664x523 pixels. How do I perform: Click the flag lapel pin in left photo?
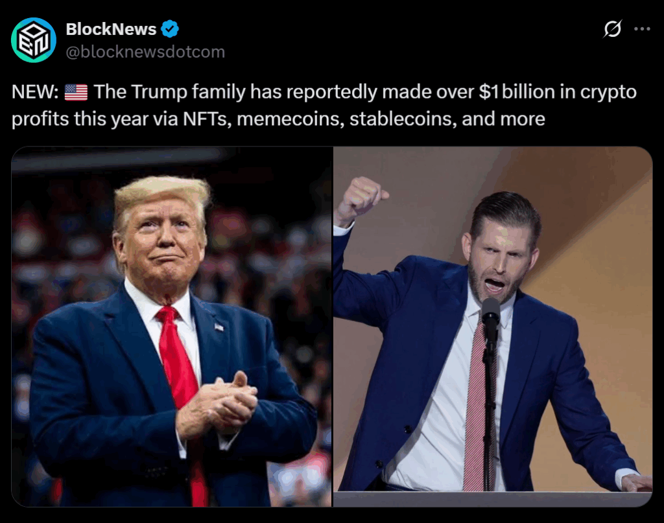pyautogui.click(x=219, y=327)
